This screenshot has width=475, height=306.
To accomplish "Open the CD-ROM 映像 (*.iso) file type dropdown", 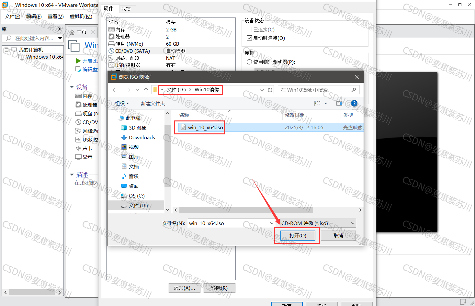I will pyautogui.click(x=318, y=223).
